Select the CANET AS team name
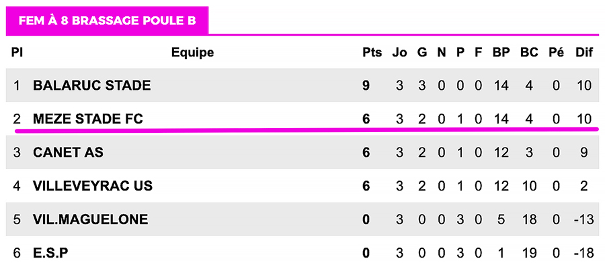605x269 pixels. pos(68,153)
